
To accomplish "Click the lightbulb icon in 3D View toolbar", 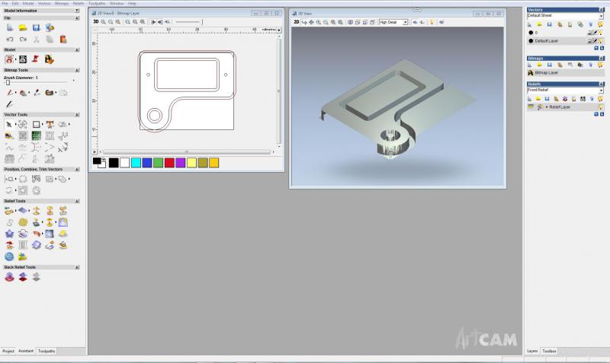I will point(432,22).
